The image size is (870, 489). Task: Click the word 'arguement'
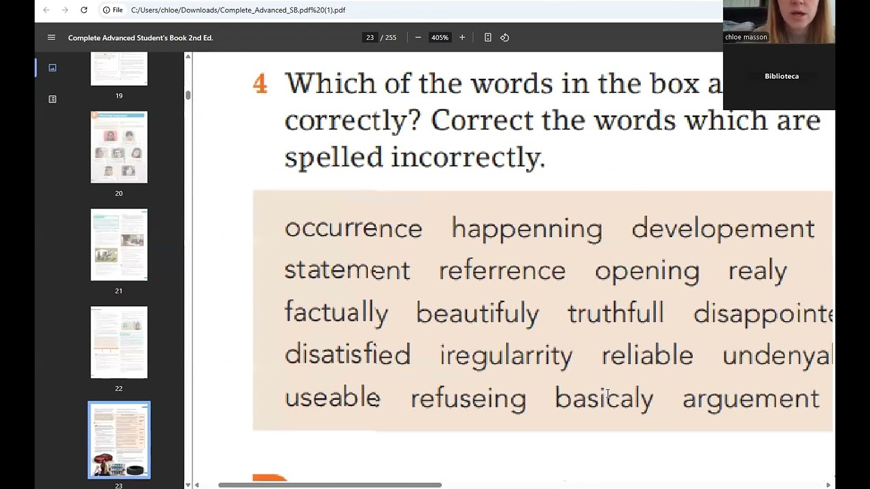tap(751, 399)
